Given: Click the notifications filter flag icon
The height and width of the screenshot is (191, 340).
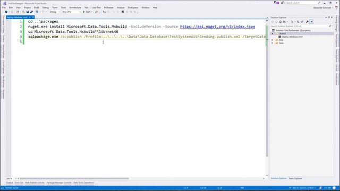Looking at the screenshot, I should (276, 3).
